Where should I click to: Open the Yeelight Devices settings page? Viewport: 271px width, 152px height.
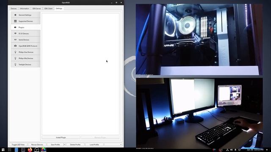pyautogui.click(x=25, y=65)
